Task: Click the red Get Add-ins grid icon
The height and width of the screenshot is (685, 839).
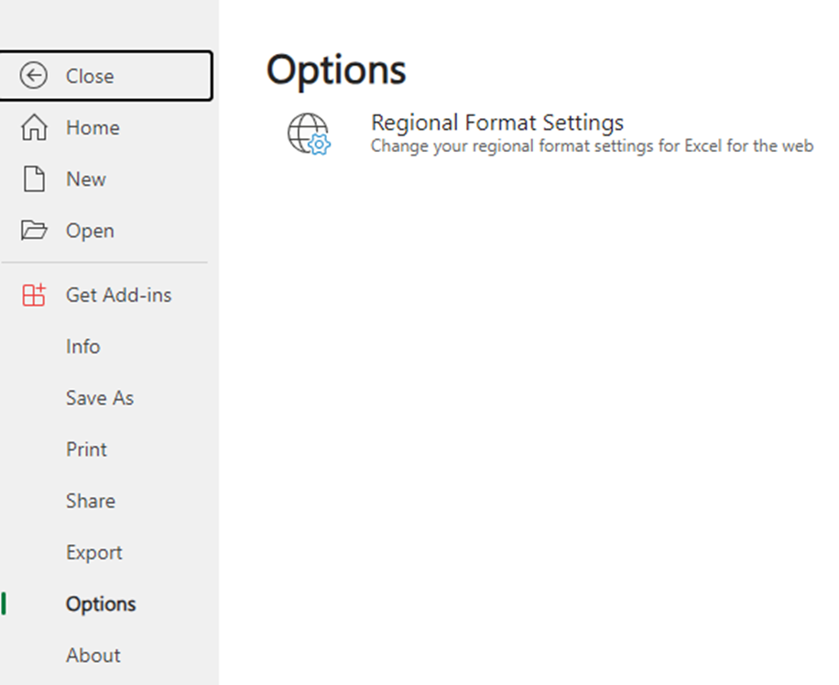Action: pos(34,295)
